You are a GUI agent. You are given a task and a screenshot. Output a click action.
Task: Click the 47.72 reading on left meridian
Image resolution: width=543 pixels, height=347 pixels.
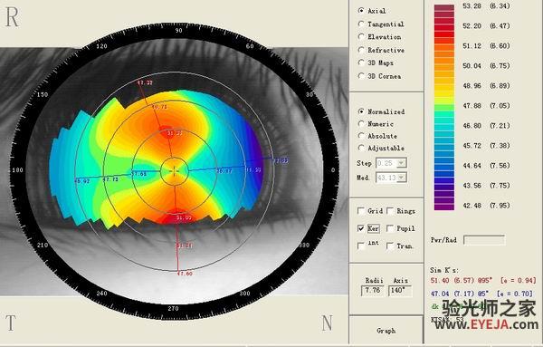110,179
